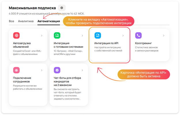Expand the Интеграция с готовыми системами chevron
Image resolution: width=180 pixels, height=115 pixels.
pyautogui.click(x=82, y=36)
